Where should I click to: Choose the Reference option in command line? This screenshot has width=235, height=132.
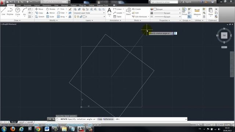coord(108,119)
